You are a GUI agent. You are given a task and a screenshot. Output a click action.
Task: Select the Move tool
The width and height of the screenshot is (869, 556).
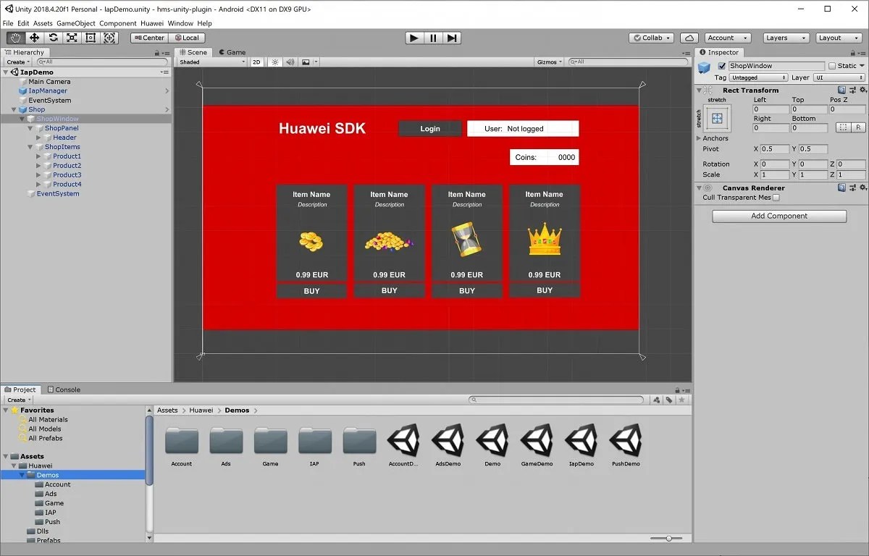[35, 37]
